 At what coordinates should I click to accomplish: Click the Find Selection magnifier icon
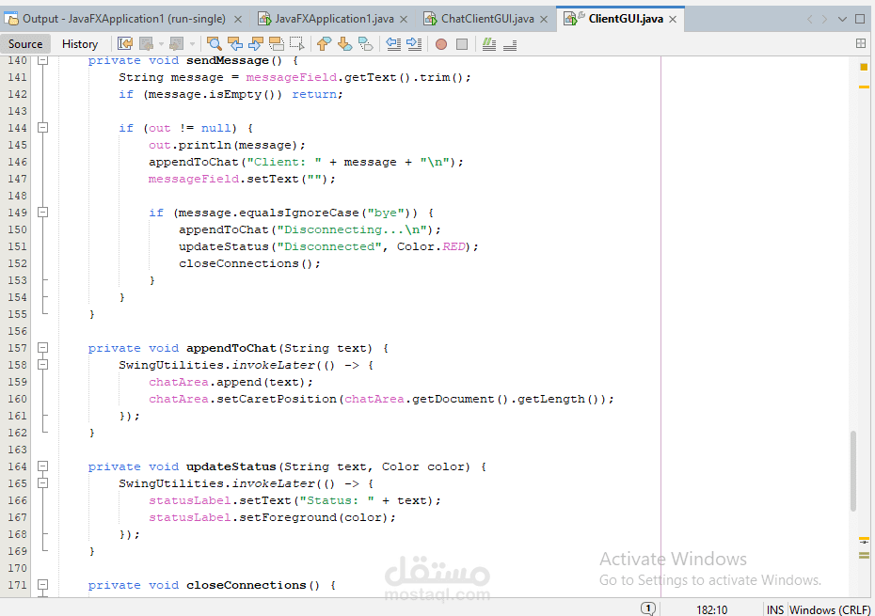214,43
